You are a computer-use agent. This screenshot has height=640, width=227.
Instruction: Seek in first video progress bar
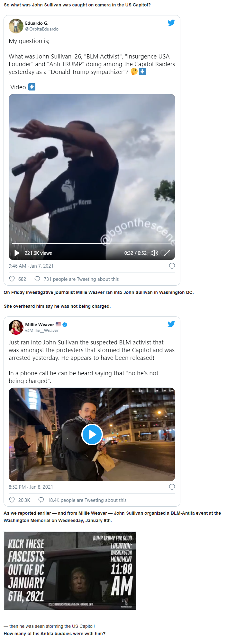click(x=92, y=244)
